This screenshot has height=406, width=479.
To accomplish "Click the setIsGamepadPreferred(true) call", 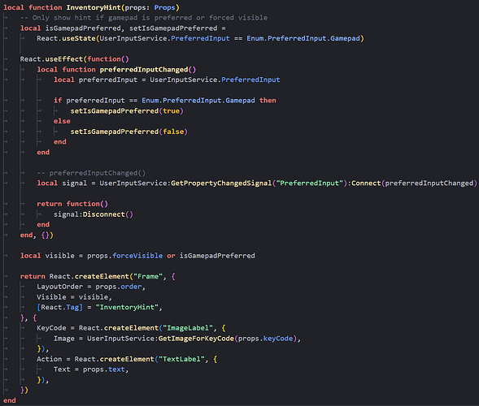I will pyautogui.click(x=127, y=111).
